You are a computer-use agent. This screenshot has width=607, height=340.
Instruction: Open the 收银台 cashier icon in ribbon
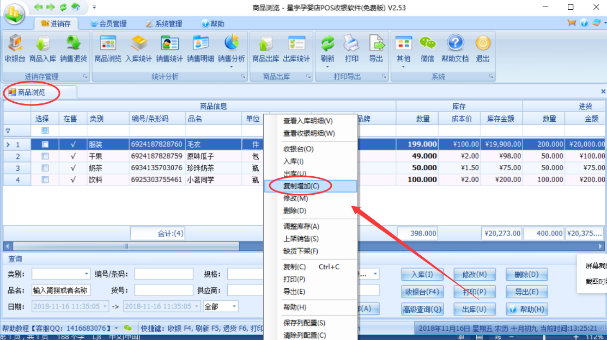coord(15,48)
